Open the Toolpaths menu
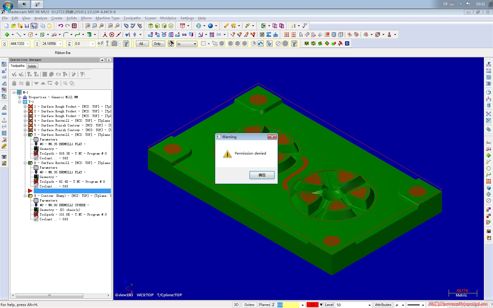The height and width of the screenshot is (308, 493). (x=132, y=18)
